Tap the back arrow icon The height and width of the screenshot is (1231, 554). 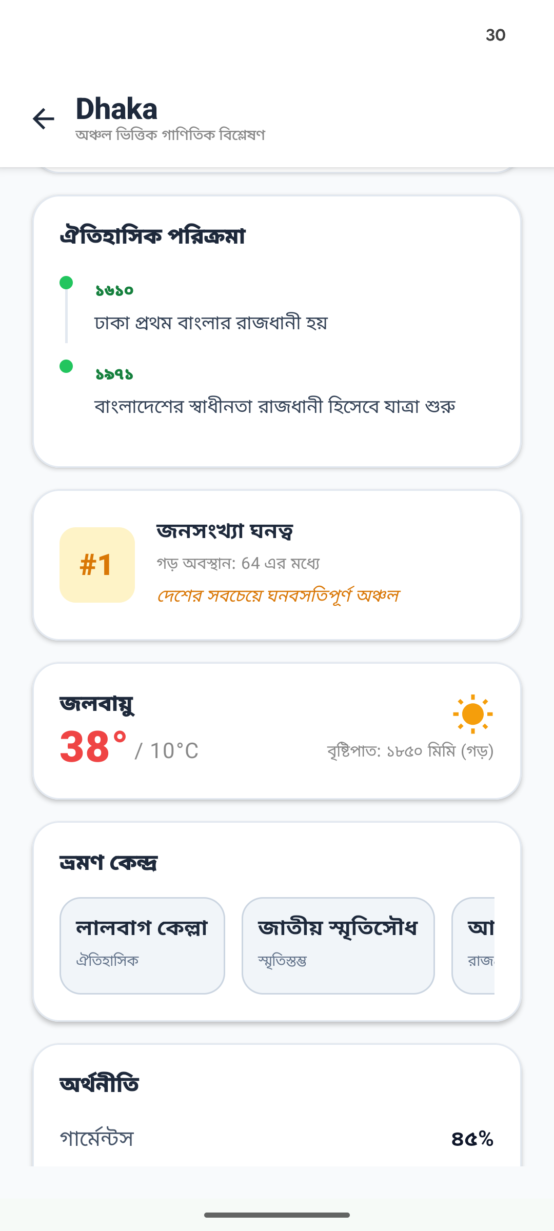[x=44, y=119]
